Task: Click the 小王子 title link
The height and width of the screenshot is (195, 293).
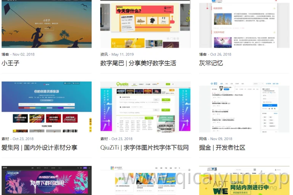Action: [10, 63]
